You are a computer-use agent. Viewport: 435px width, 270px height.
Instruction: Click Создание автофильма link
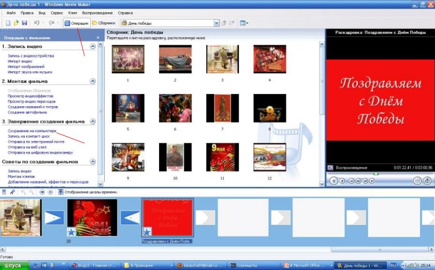(x=27, y=112)
